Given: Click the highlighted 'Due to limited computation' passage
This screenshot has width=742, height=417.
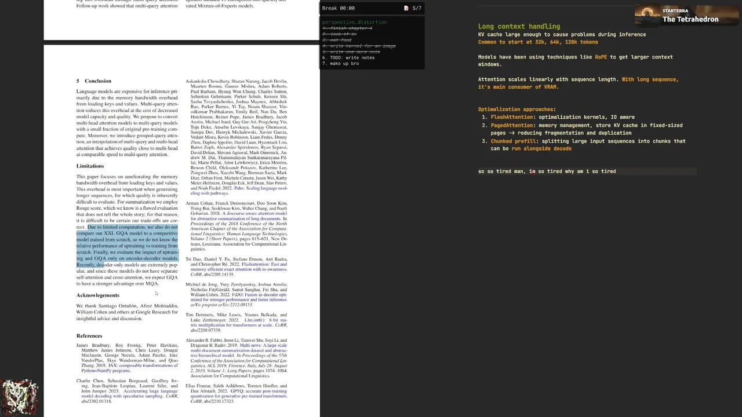Looking at the screenshot, I should (x=128, y=246).
